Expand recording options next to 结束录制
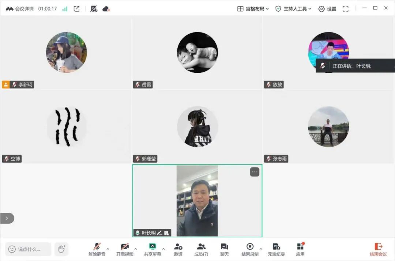The width and height of the screenshot is (395, 261). (x=261, y=249)
